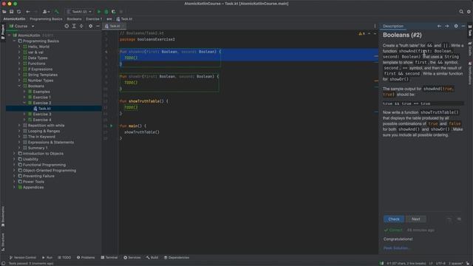Open the Run tool window
The width and height of the screenshot is (473, 266).
47,258
